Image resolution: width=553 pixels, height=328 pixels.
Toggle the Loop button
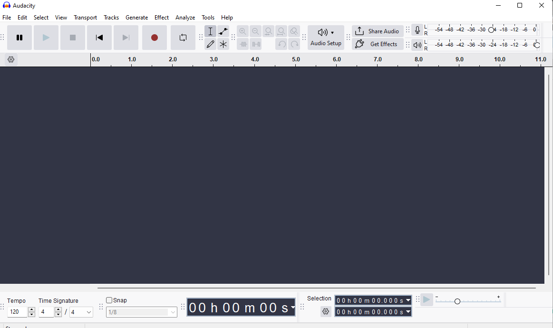click(x=183, y=38)
